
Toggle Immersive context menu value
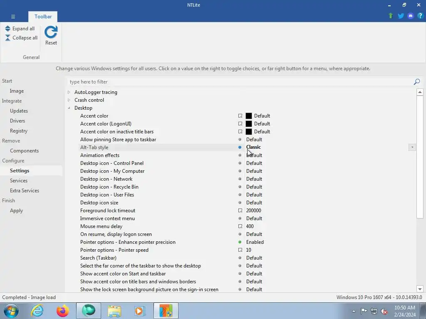(x=254, y=218)
